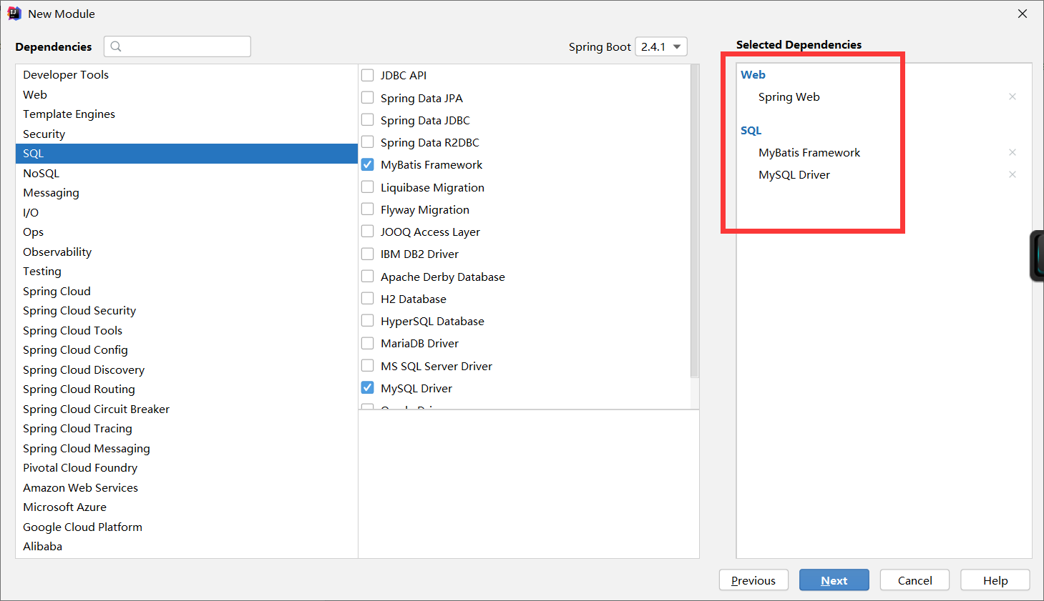Select MyBatis Framework in Selected Dependencies
The height and width of the screenshot is (601, 1044).
click(x=809, y=152)
